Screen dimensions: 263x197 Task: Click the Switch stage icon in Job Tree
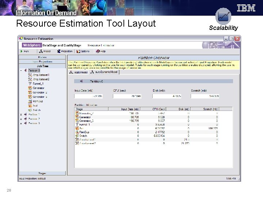(30, 110)
